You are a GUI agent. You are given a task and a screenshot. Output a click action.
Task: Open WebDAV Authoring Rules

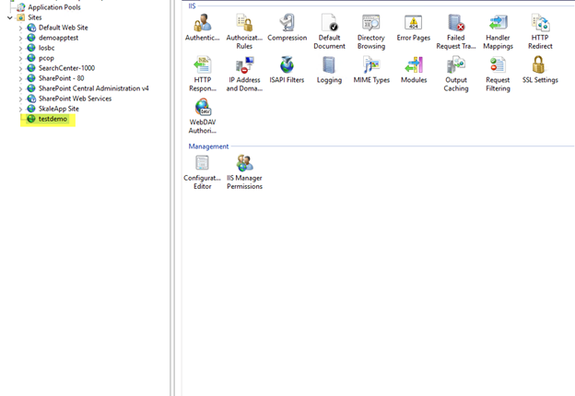[202, 109]
